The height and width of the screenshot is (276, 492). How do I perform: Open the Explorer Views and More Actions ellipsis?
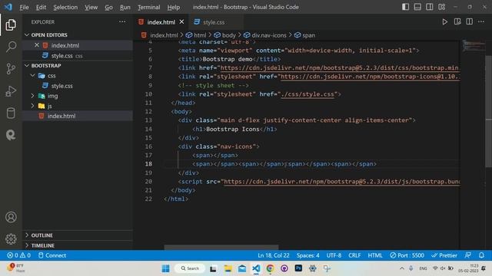(122, 22)
